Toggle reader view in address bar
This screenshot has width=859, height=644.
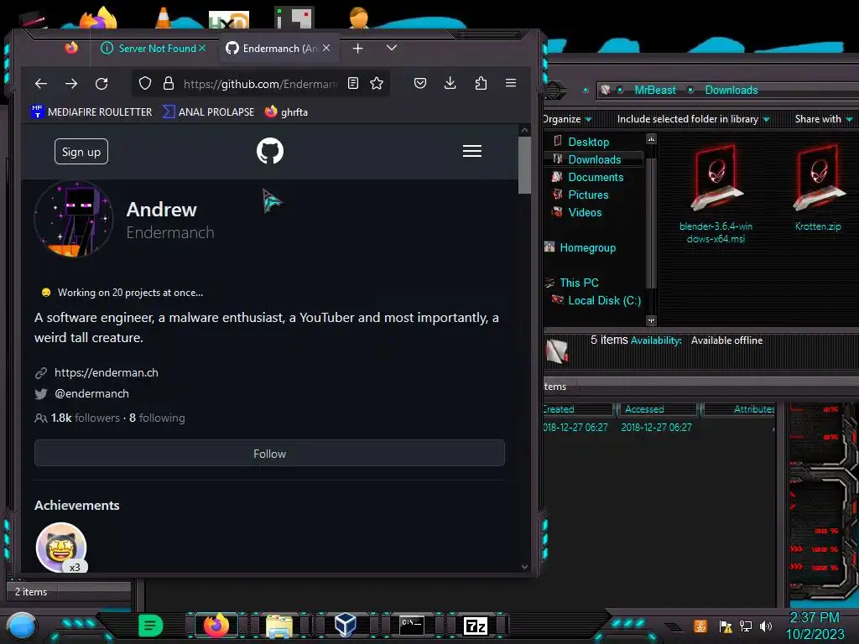coord(353,83)
